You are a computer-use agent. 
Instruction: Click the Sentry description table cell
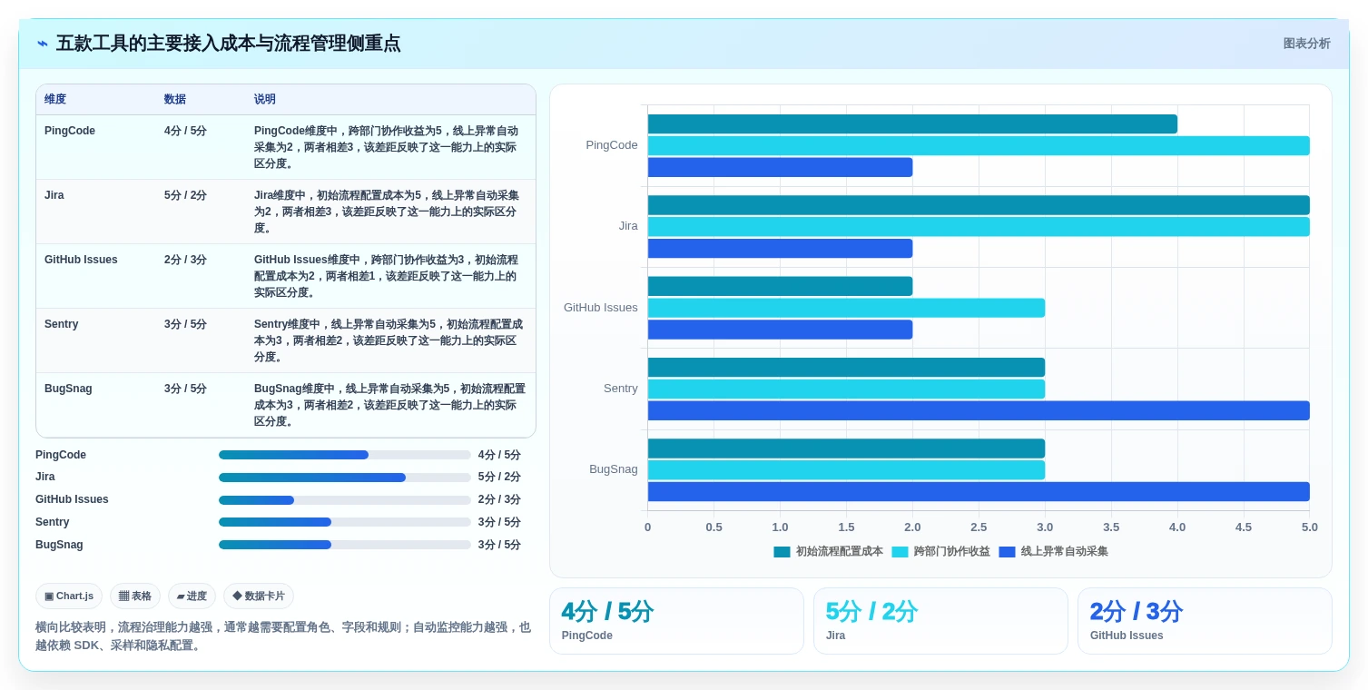(389, 340)
